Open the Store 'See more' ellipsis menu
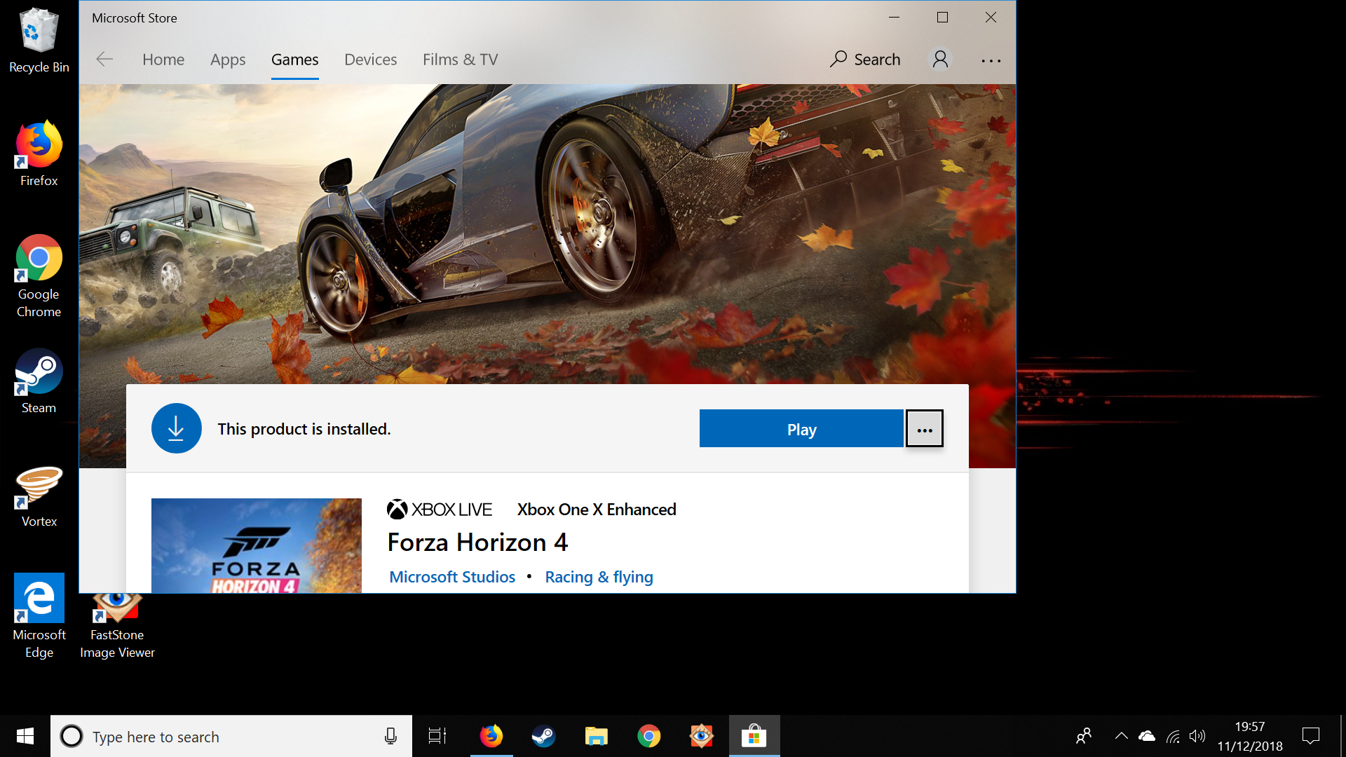 [991, 61]
